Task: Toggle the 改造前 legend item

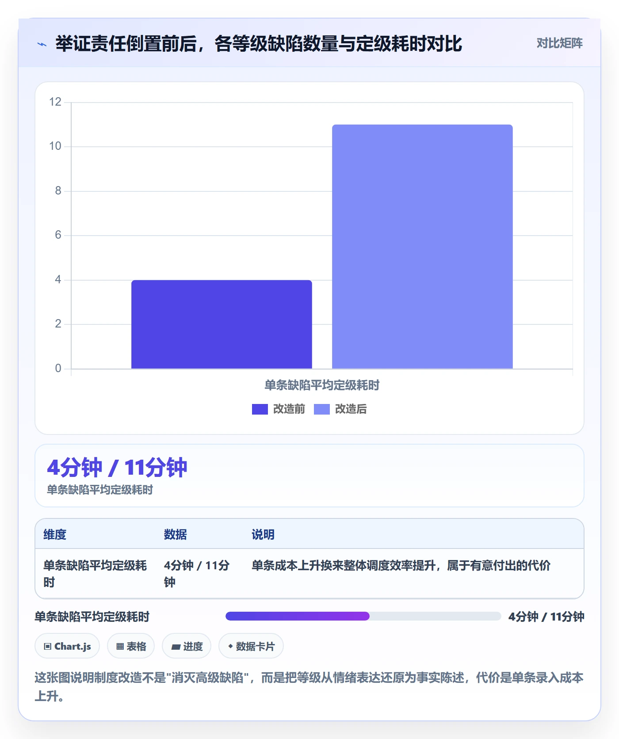Action: (279, 409)
